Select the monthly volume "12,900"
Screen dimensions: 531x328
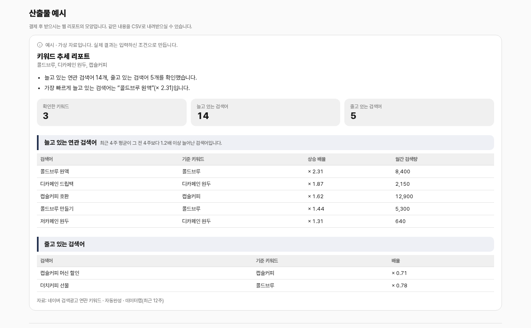tap(404, 197)
